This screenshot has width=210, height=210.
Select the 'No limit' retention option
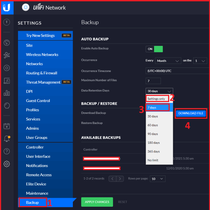(x=159, y=160)
